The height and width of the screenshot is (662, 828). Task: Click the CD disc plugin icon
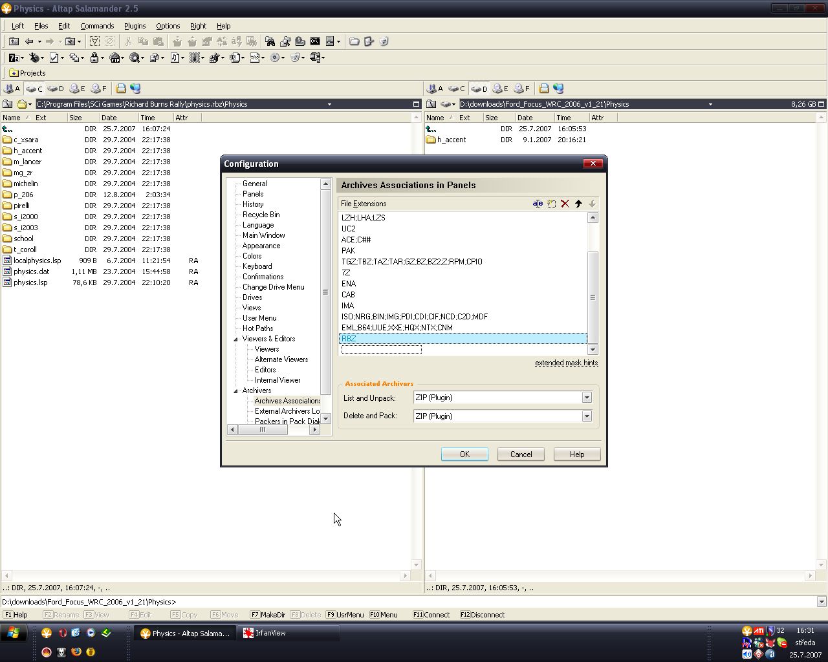pyautogui.click(x=275, y=58)
